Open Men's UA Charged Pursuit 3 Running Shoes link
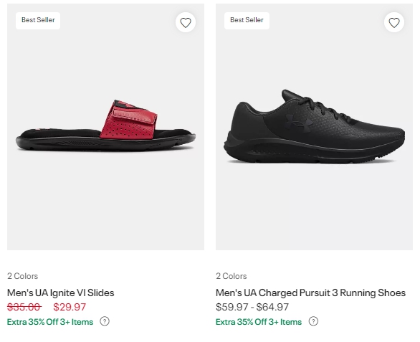The width and height of the screenshot is (420, 342). (x=311, y=293)
